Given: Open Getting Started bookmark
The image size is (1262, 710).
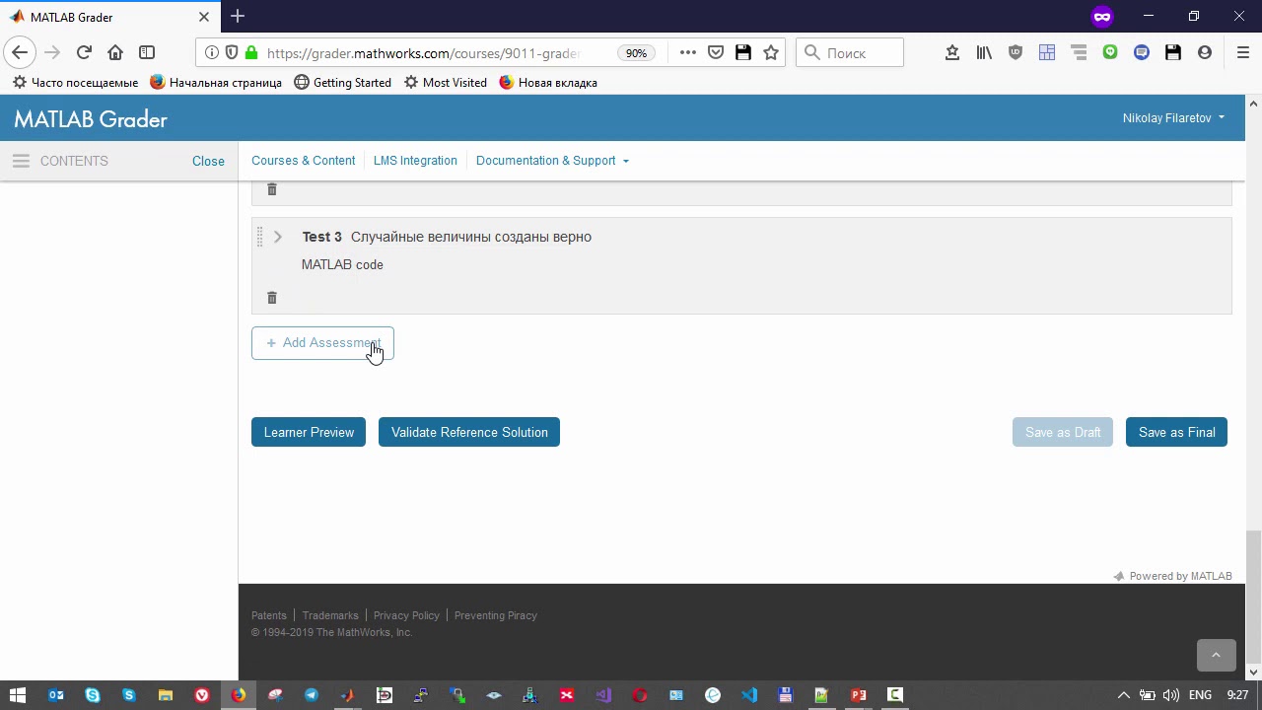Looking at the screenshot, I should 343,83.
